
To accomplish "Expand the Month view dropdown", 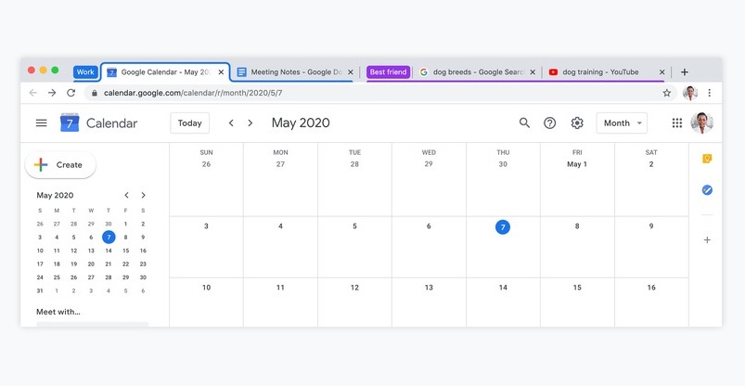I will click(622, 122).
